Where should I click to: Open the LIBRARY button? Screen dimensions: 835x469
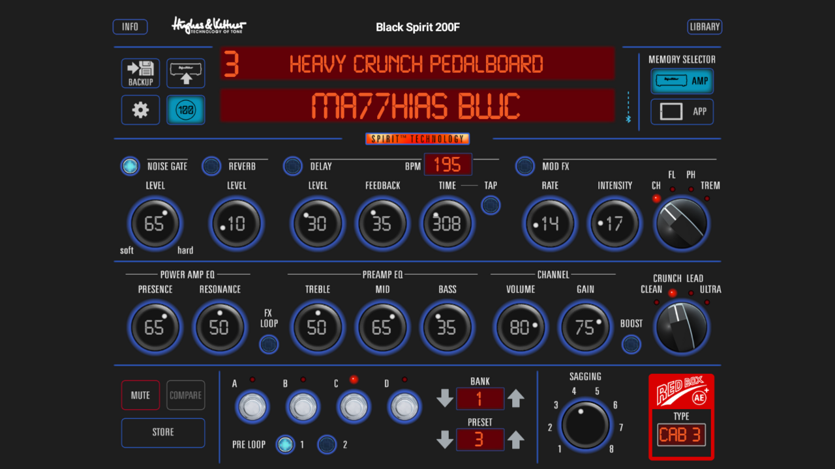705,27
